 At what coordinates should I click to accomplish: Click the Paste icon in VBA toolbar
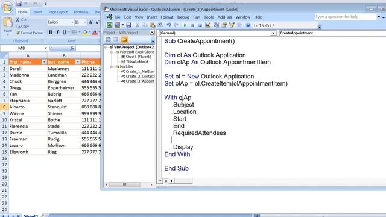[x=153, y=25]
